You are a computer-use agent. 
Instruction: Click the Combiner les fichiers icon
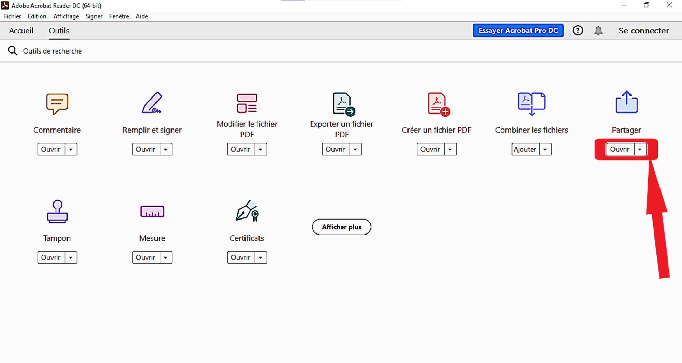coord(532,104)
